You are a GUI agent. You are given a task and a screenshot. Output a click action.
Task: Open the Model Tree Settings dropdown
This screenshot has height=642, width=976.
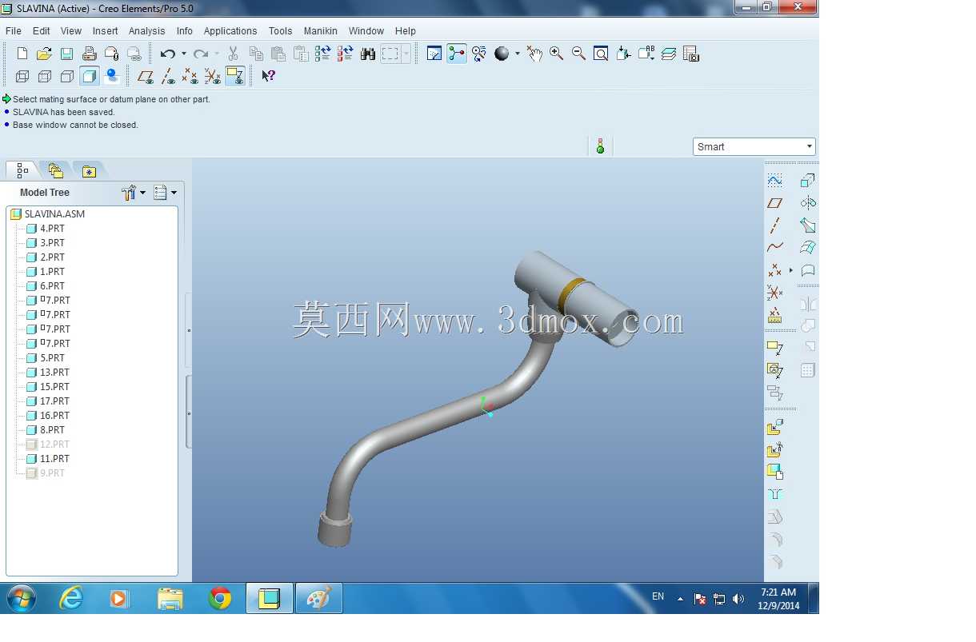(x=134, y=193)
